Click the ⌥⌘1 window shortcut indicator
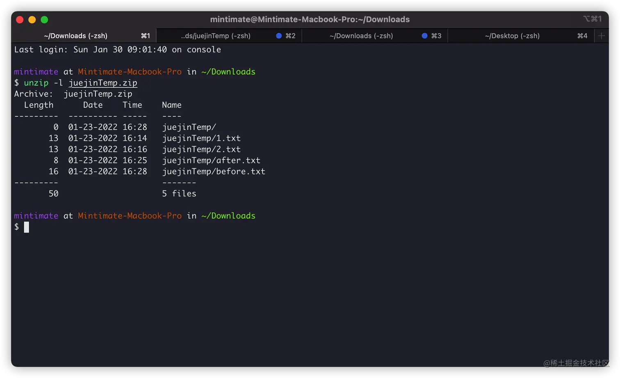620x378 pixels. [x=593, y=19]
